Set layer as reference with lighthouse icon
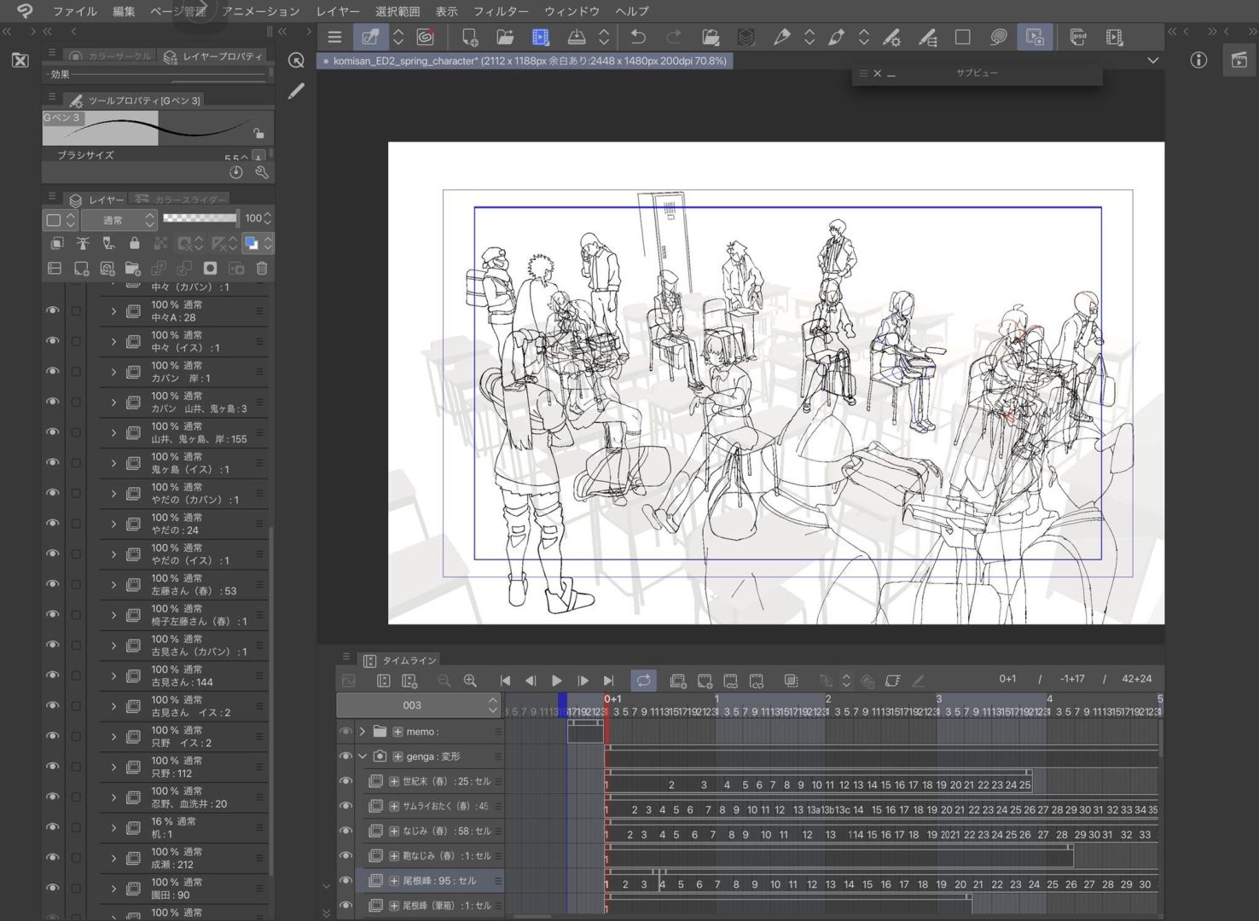Screen dimensions: 1259x921 tap(83, 243)
